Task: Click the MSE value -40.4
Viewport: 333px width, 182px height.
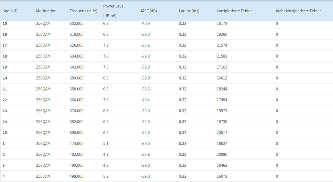Action: 145,100
